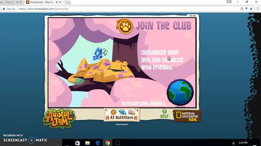Click the Animal Jam logo
This screenshot has height=146, width=261.
click(x=59, y=118)
